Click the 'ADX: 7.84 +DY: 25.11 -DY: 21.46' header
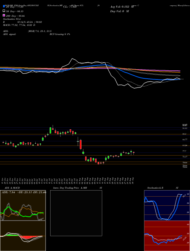 (x=24, y=192)
